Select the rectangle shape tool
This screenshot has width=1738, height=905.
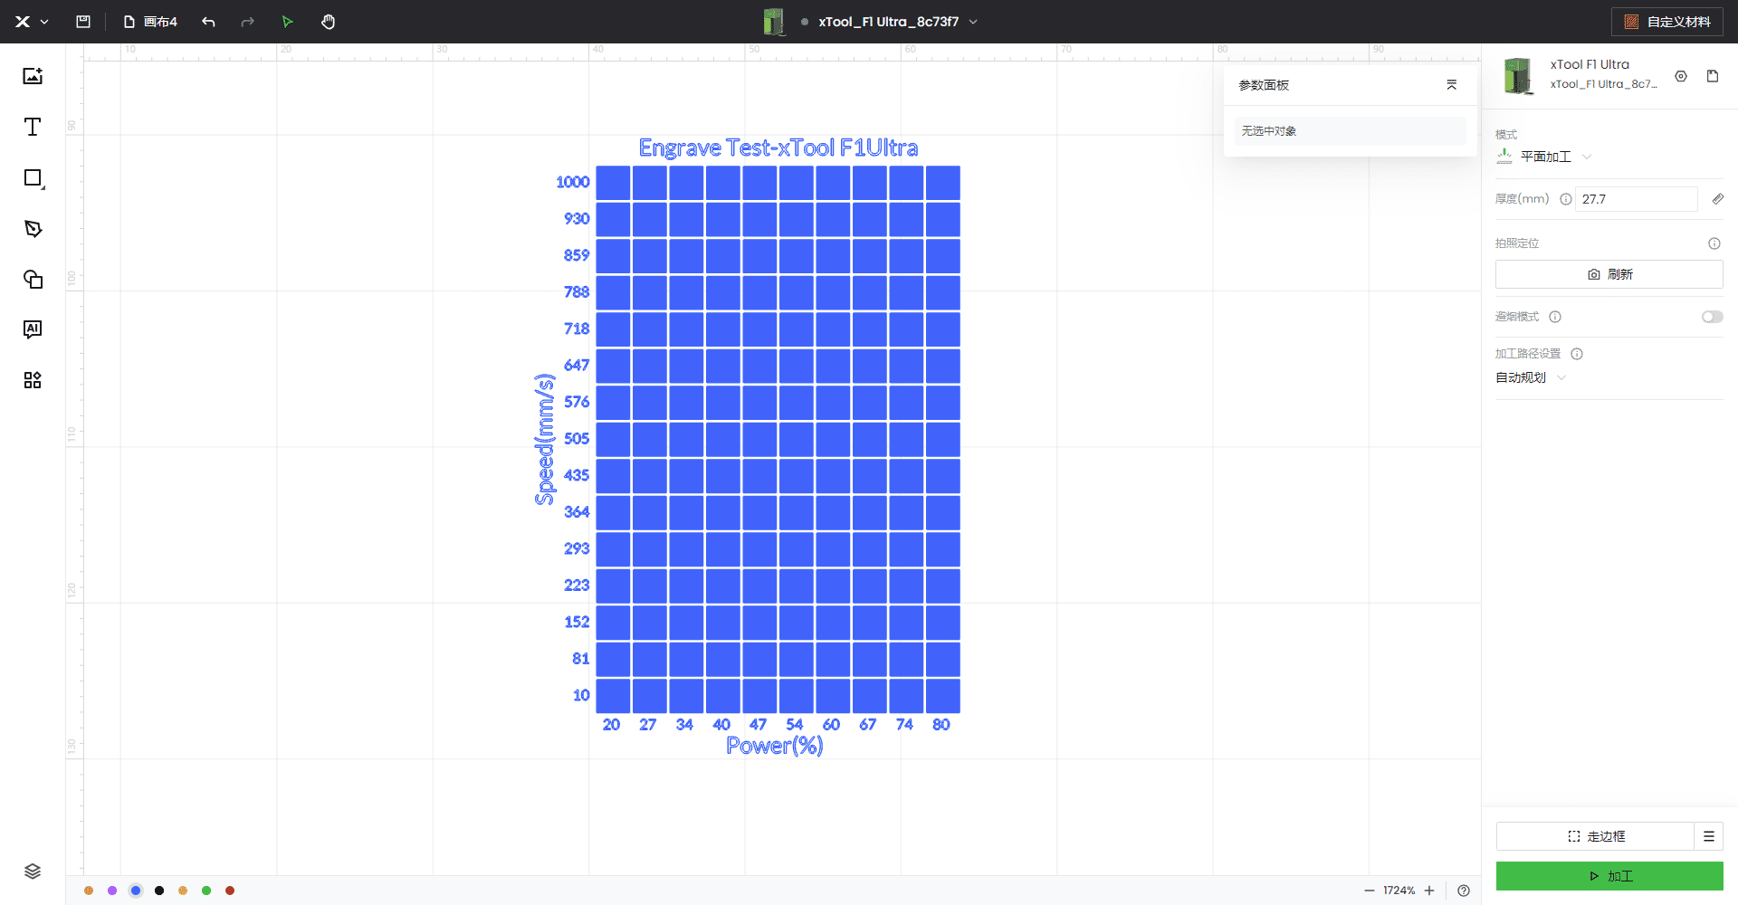click(x=33, y=178)
